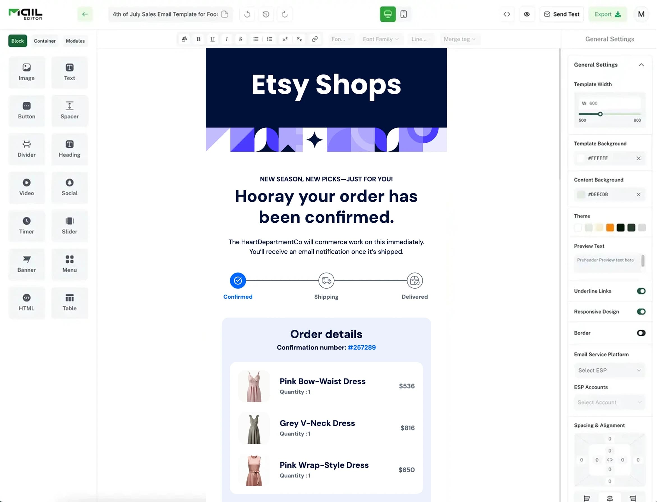The height and width of the screenshot is (502, 657).
Task: Add a Timer block
Action: [27, 226]
